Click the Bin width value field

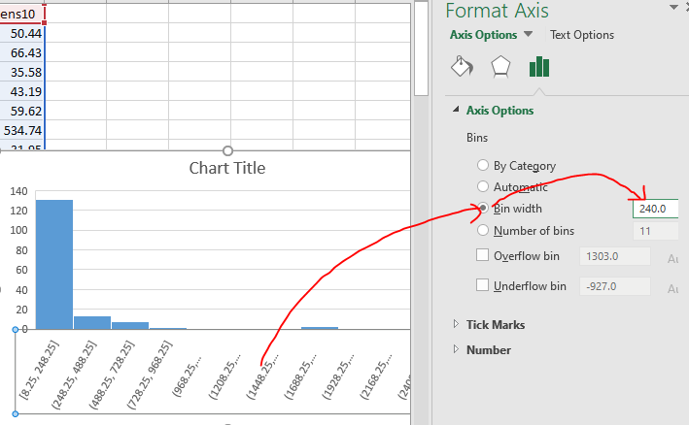655,209
